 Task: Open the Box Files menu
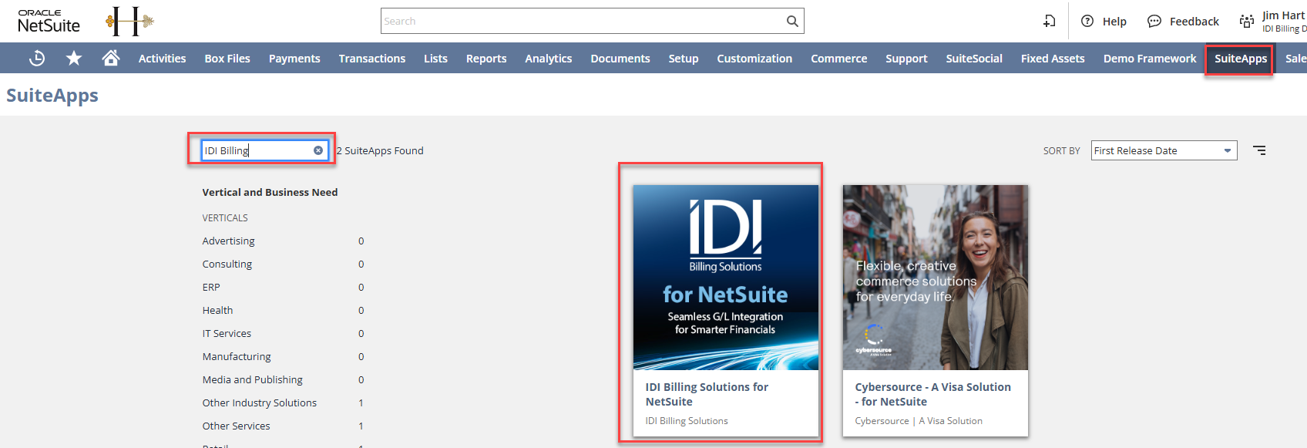(227, 59)
